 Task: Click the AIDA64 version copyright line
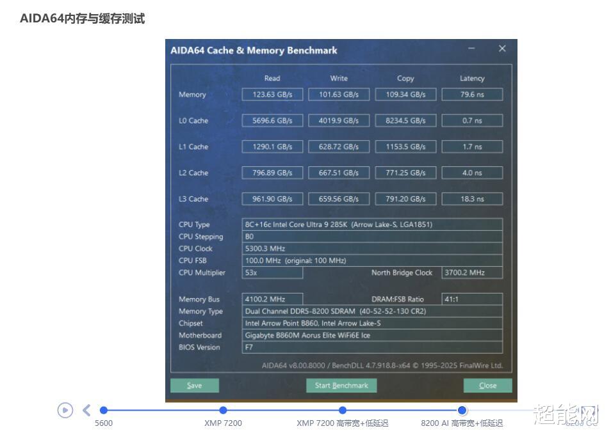click(382, 365)
